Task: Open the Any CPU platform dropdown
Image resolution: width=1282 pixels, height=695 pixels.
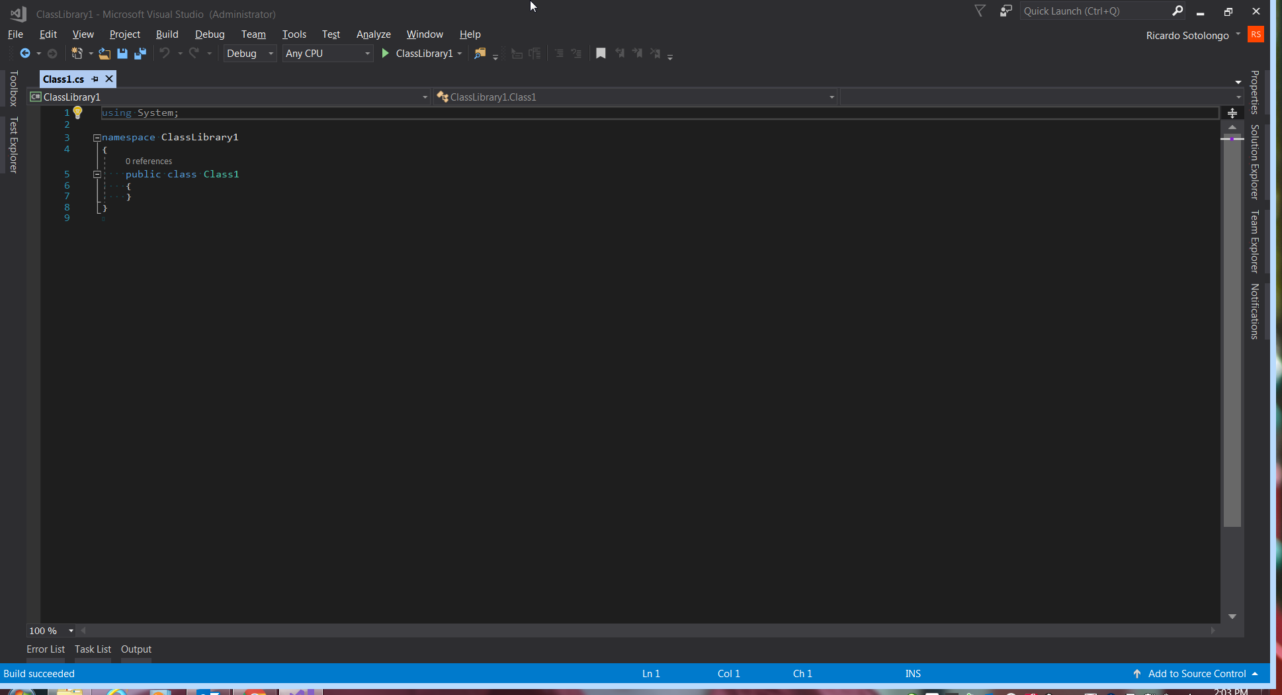Action: pyautogui.click(x=327, y=54)
